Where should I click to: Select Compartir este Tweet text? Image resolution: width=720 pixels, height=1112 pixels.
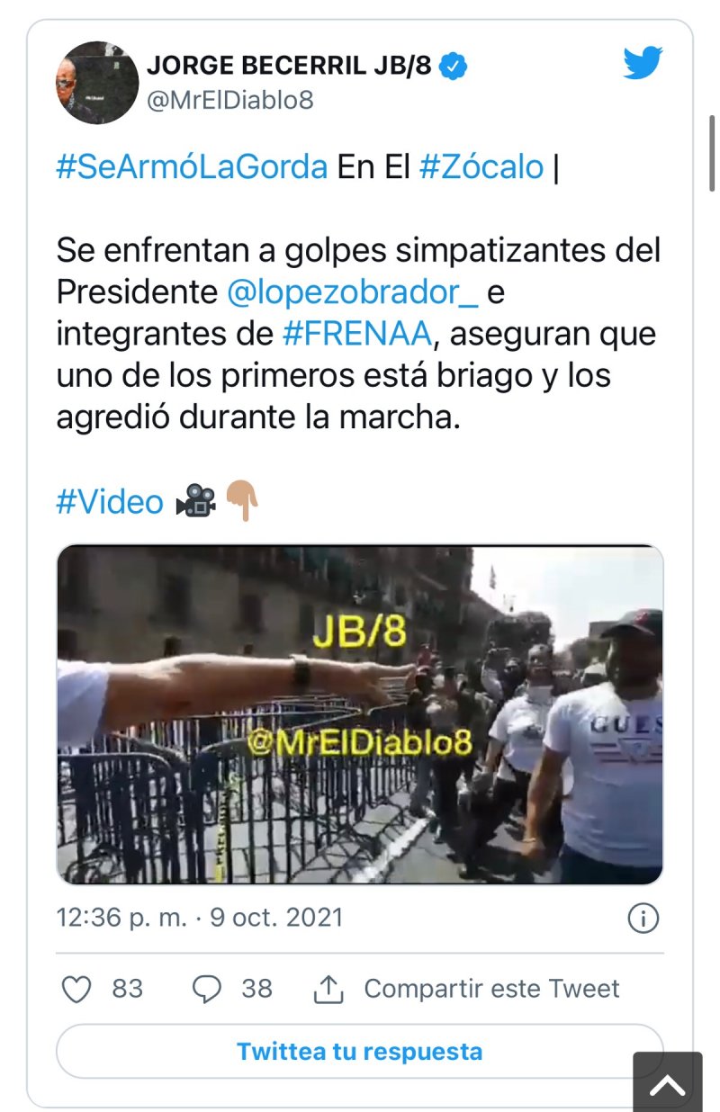[x=491, y=989]
